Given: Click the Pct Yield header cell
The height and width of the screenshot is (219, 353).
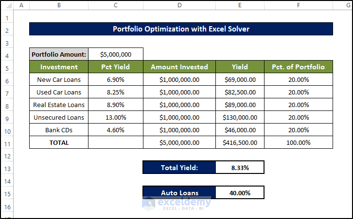Looking at the screenshot, I should point(116,67).
